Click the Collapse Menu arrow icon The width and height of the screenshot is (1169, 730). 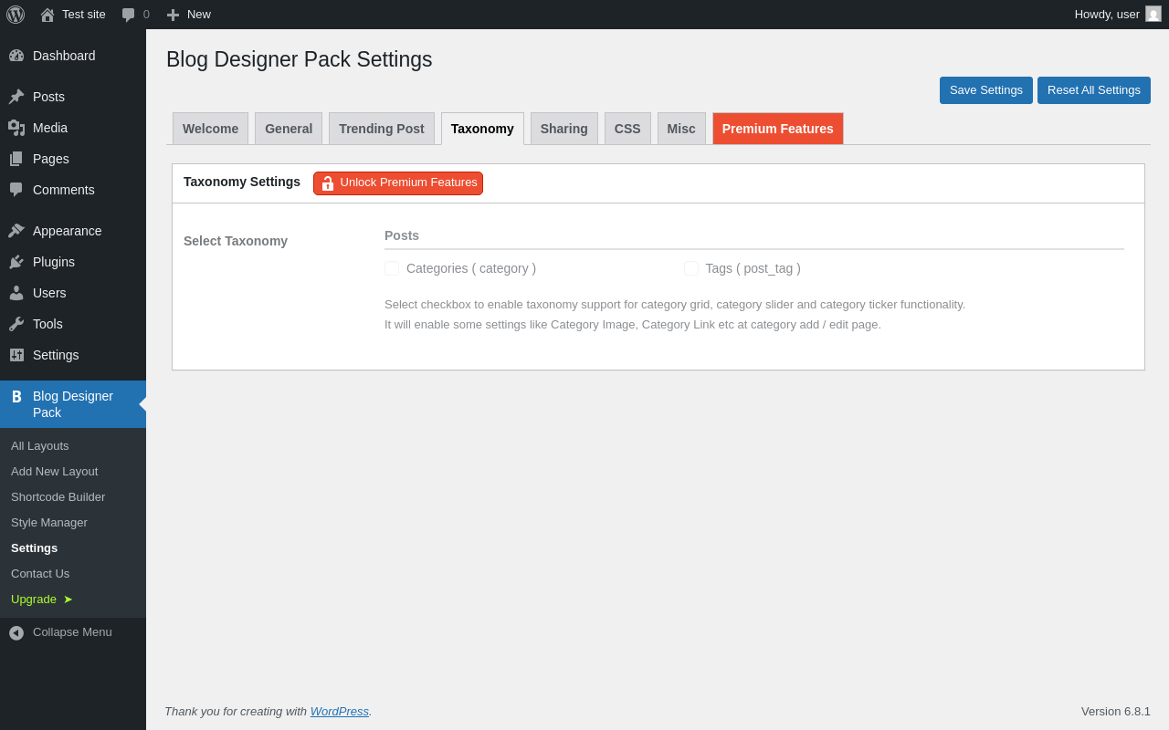16,632
